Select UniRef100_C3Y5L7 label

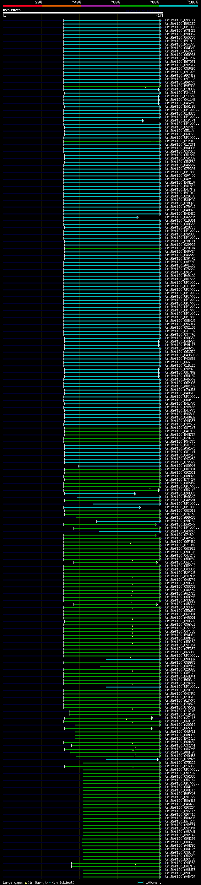pos(180,424)
